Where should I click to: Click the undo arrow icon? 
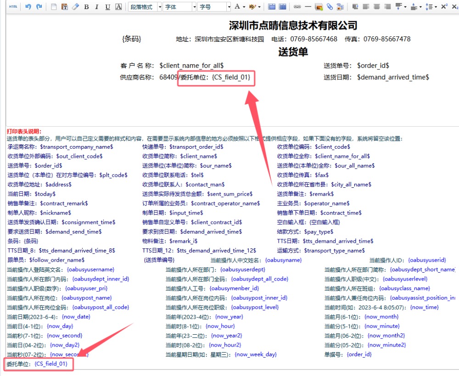(x=28, y=7)
